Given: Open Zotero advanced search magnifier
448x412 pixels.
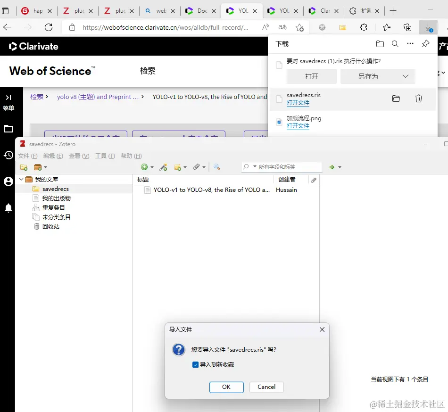Looking at the screenshot, I should point(216,167).
